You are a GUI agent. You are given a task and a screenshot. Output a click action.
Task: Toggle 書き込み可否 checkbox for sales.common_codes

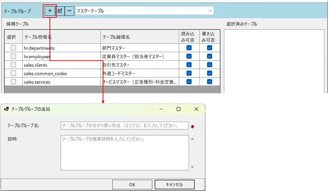tap(209, 73)
